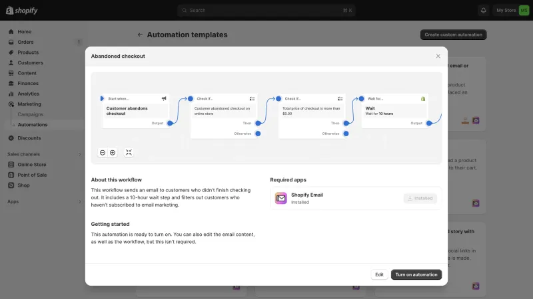Click the 'Required apps' heading

click(x=288, y=179)
